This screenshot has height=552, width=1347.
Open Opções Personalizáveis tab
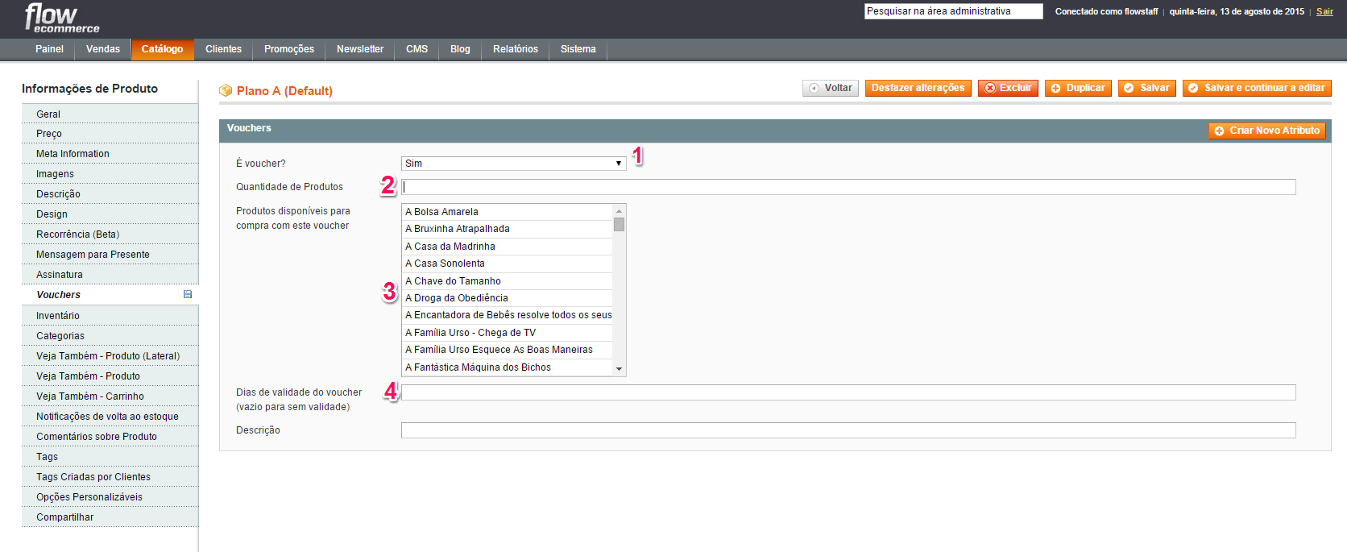pos(110,497)
